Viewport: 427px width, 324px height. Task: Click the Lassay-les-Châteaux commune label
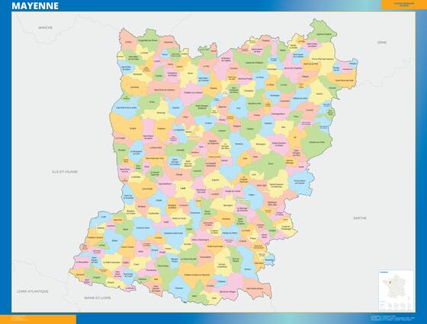click(254, 62)
